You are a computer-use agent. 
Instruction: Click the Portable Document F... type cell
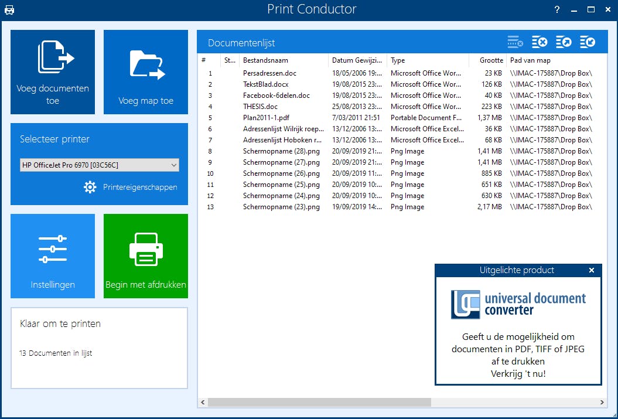(426, 117)
